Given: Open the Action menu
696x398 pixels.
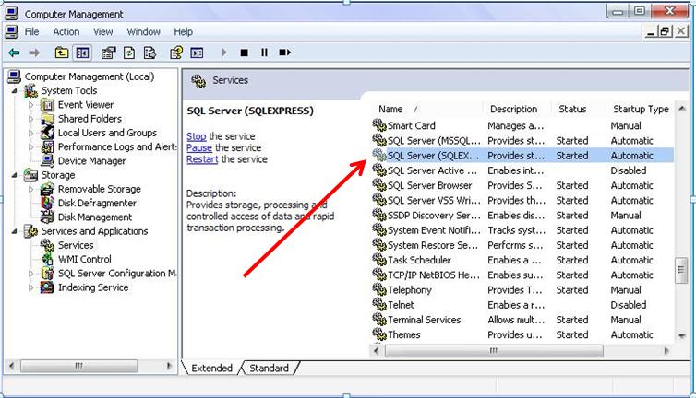Looking at the screenshot, I should click(x=66, y=31).
